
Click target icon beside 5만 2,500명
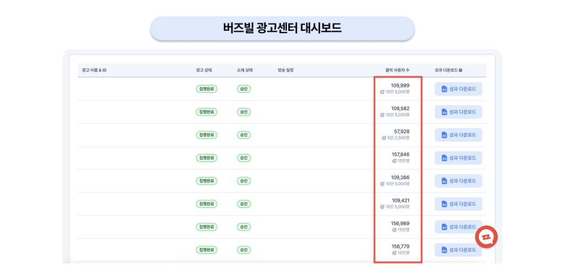pyautogui.click(x=384, y=138)
